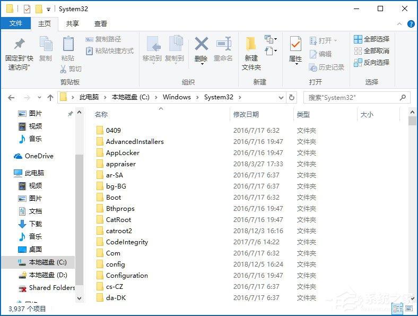Open the 文件 menu tab
Viewport: 418px width, 316px height.
click(x=16, y=23)
